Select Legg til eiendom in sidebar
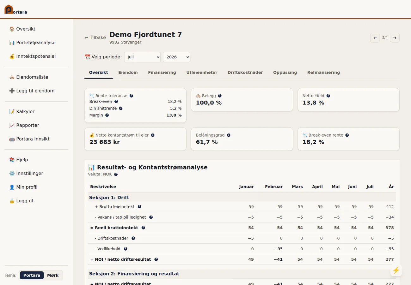411x285 pixels. [36, 91]
